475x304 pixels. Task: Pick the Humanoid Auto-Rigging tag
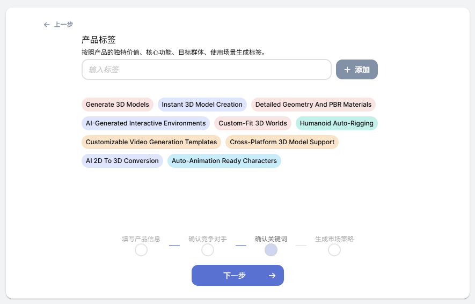pos(337,123)
